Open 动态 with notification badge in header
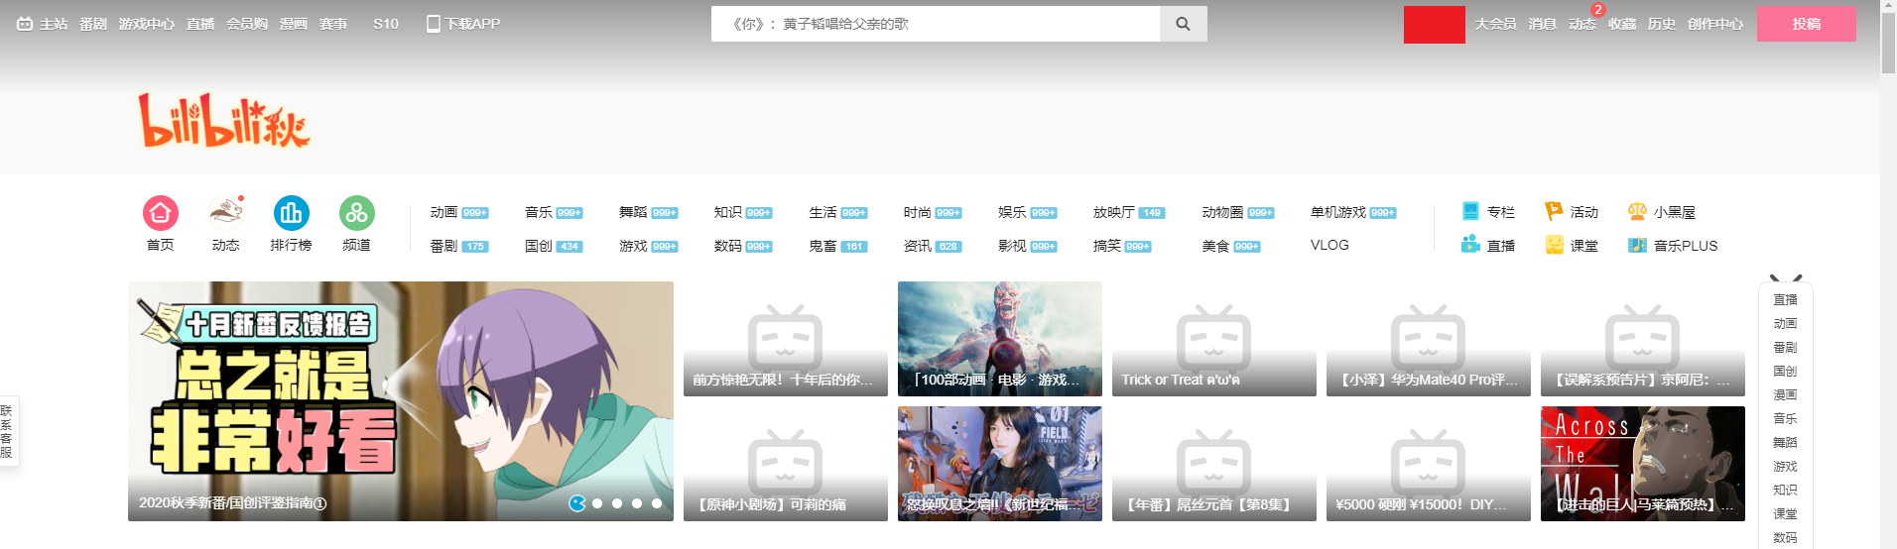This screenshot has width=1897, height=549. tap(1582, 24)
